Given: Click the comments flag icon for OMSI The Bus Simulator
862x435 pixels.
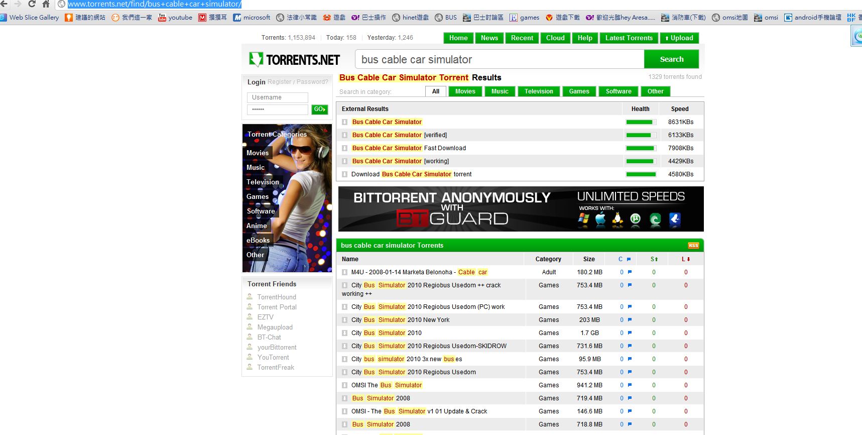Looking at the screenshot, I should coord(630,385).
